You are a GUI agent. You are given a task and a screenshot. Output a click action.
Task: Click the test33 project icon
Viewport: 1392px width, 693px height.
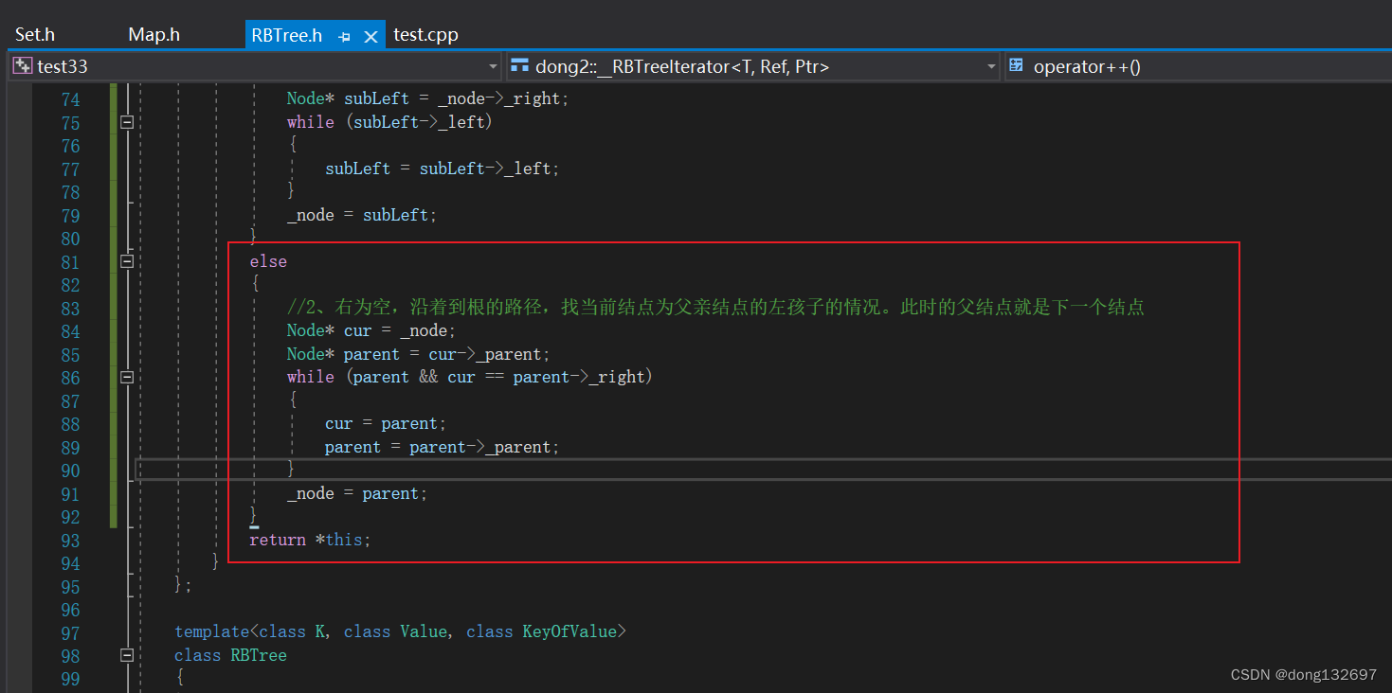[x=22, y=66]
